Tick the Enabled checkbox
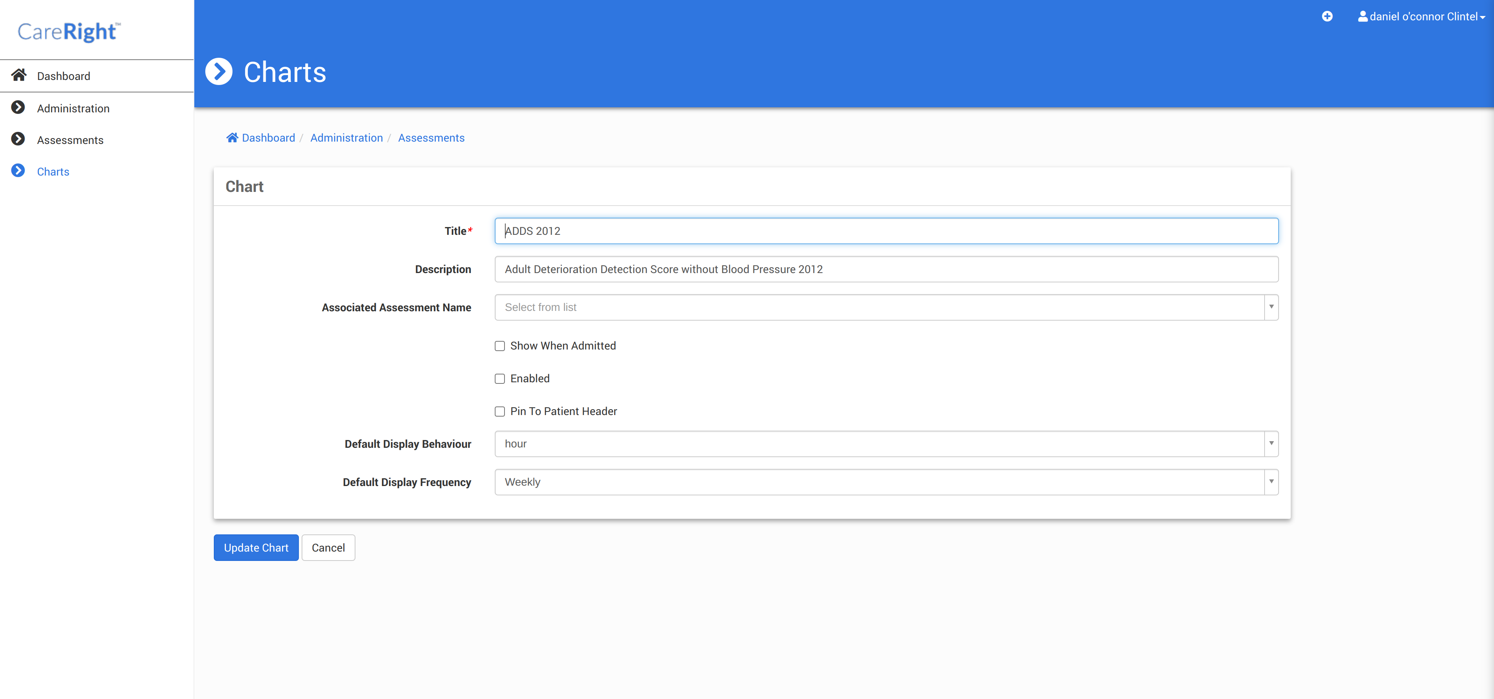Image resolution: width=1494 pixels, height=699 pixels. pos(499,378)
